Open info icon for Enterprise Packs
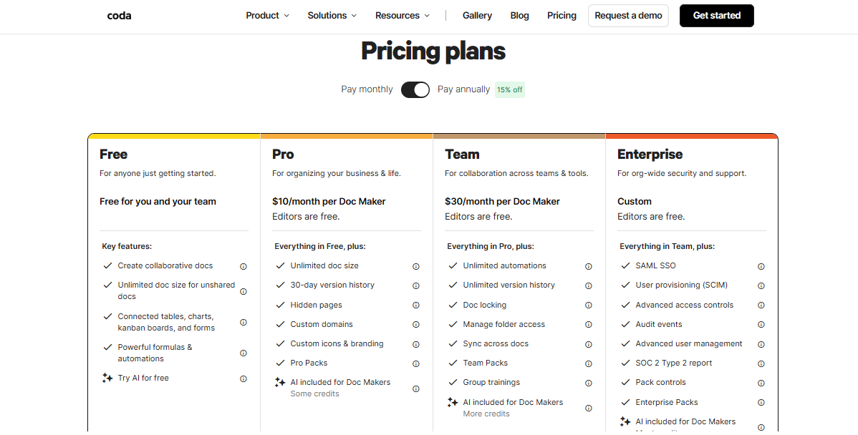The image size is (858, 435). pos(761,403)
